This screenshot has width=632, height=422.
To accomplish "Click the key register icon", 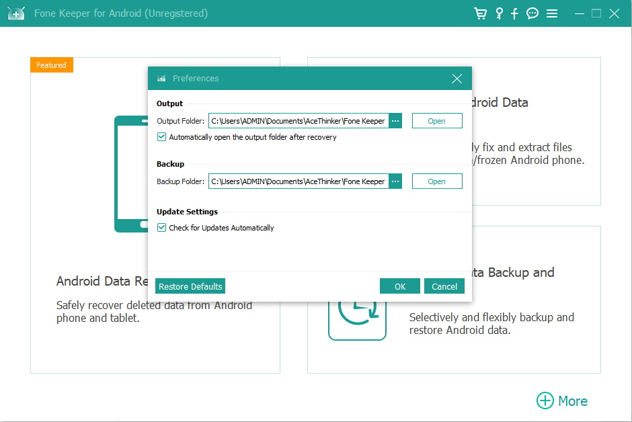I will [x=500, y=13].
